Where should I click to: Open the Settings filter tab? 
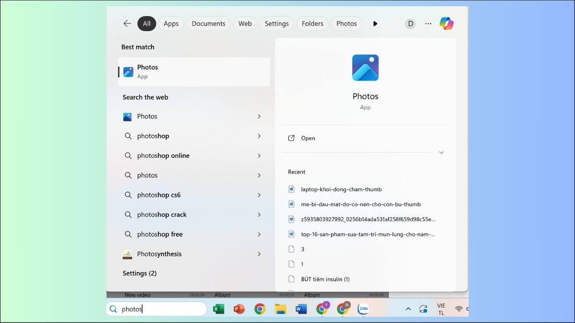(276, 23)
